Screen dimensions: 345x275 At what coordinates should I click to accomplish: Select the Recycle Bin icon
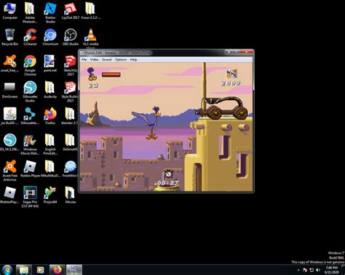point(10,37)
